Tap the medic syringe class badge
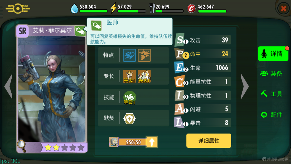Screen dimensions: 291x164 click(80, 31)
